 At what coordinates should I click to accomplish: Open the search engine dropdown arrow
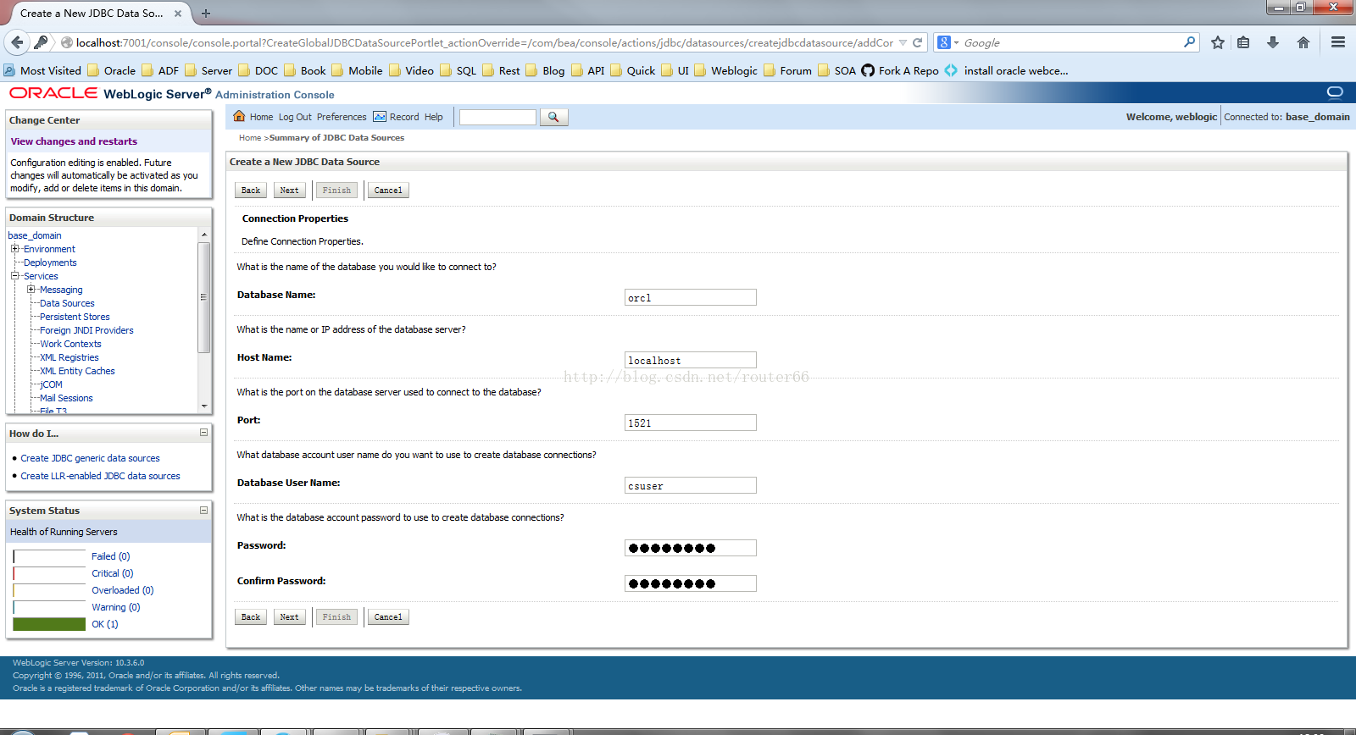[956, 42]
